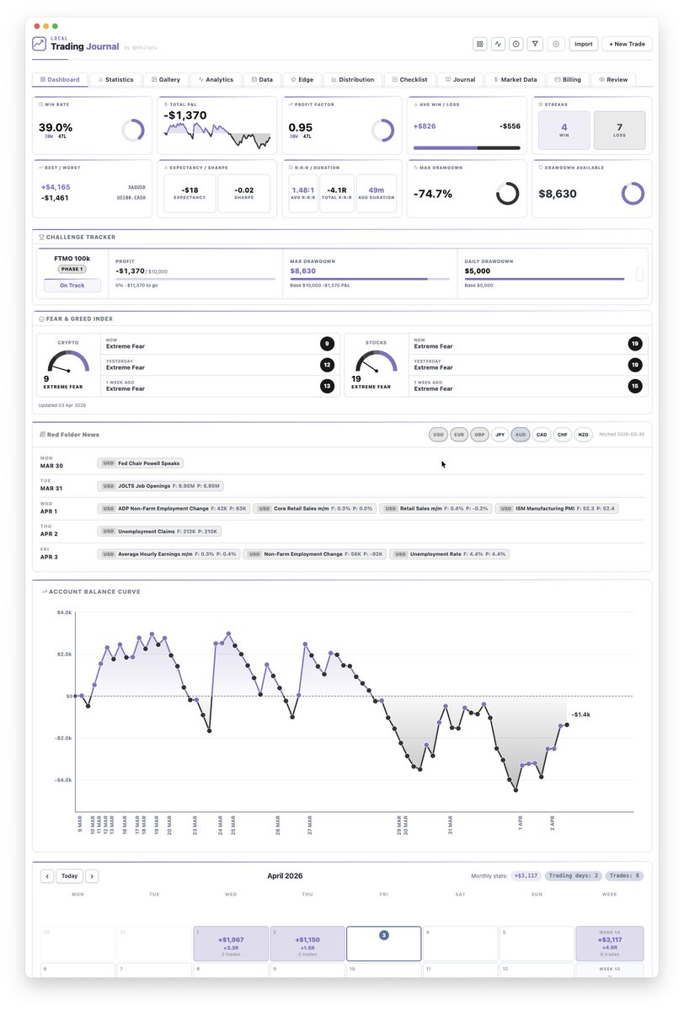The image size is (684, 1011).
Task: Toggle the EUR currency filter chip
Action: [x=459, y=435]
